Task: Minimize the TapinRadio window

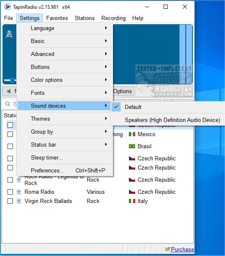Action: click(x=147, y=7)
